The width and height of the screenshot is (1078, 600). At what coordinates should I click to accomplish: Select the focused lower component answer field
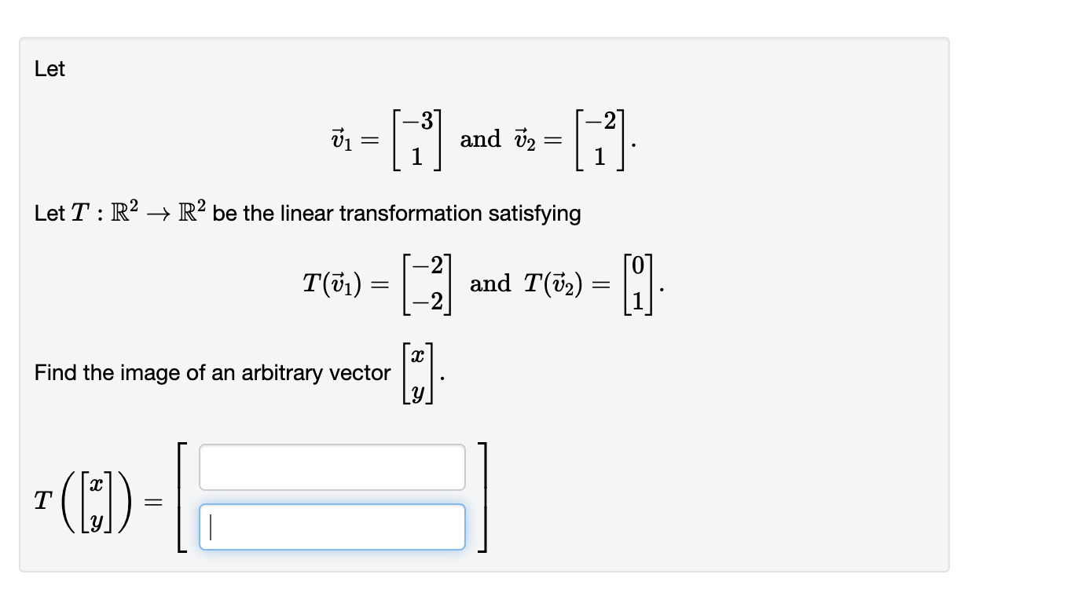pos(332,526)
